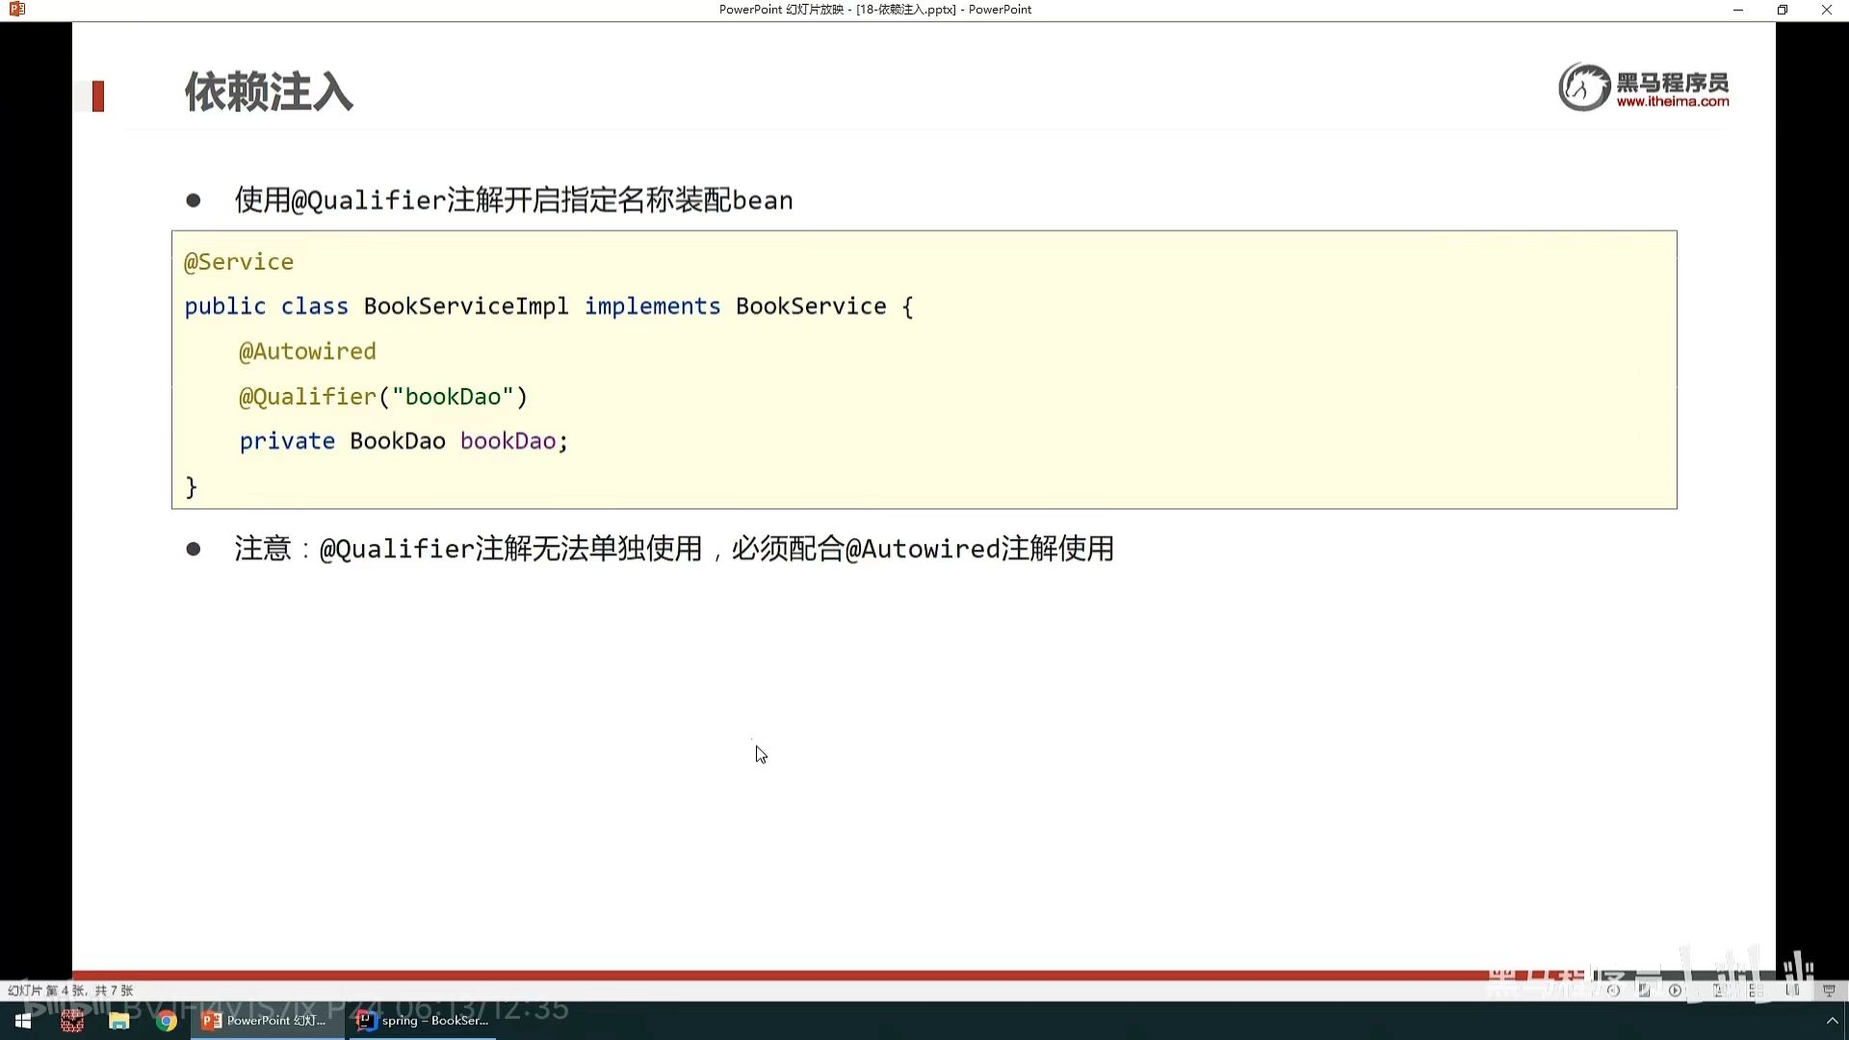Click the 依赖注入 slide title
The image size is (1849, 1040).
tap(269, 92)
